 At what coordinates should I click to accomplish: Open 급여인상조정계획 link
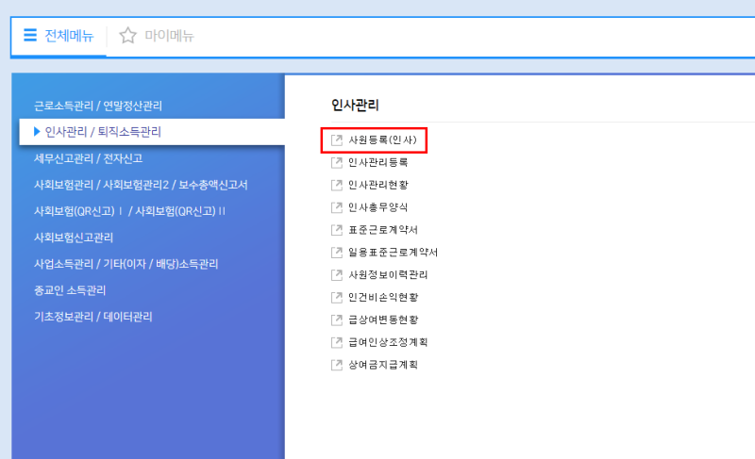(x=388, y=342)
